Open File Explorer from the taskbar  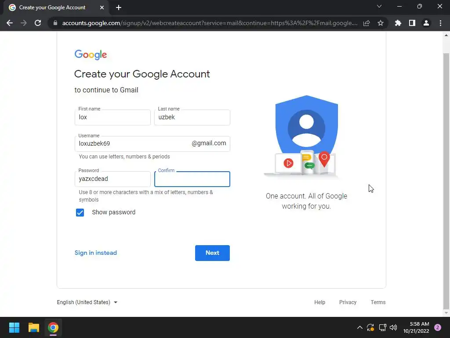tap(33, 327)
